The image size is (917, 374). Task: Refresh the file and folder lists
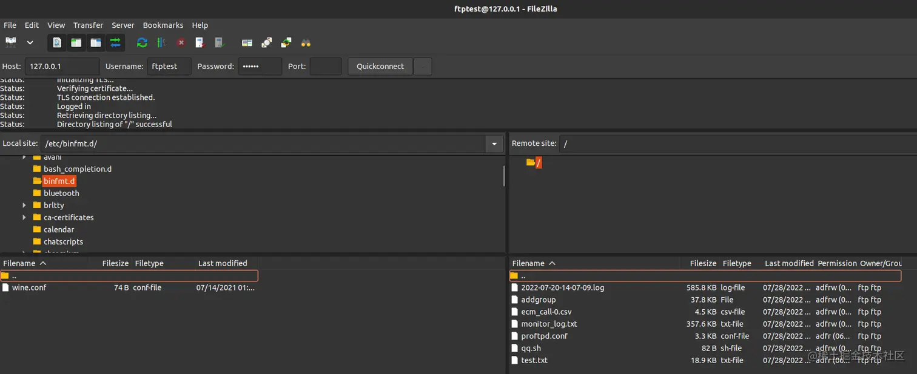(142, 42)
